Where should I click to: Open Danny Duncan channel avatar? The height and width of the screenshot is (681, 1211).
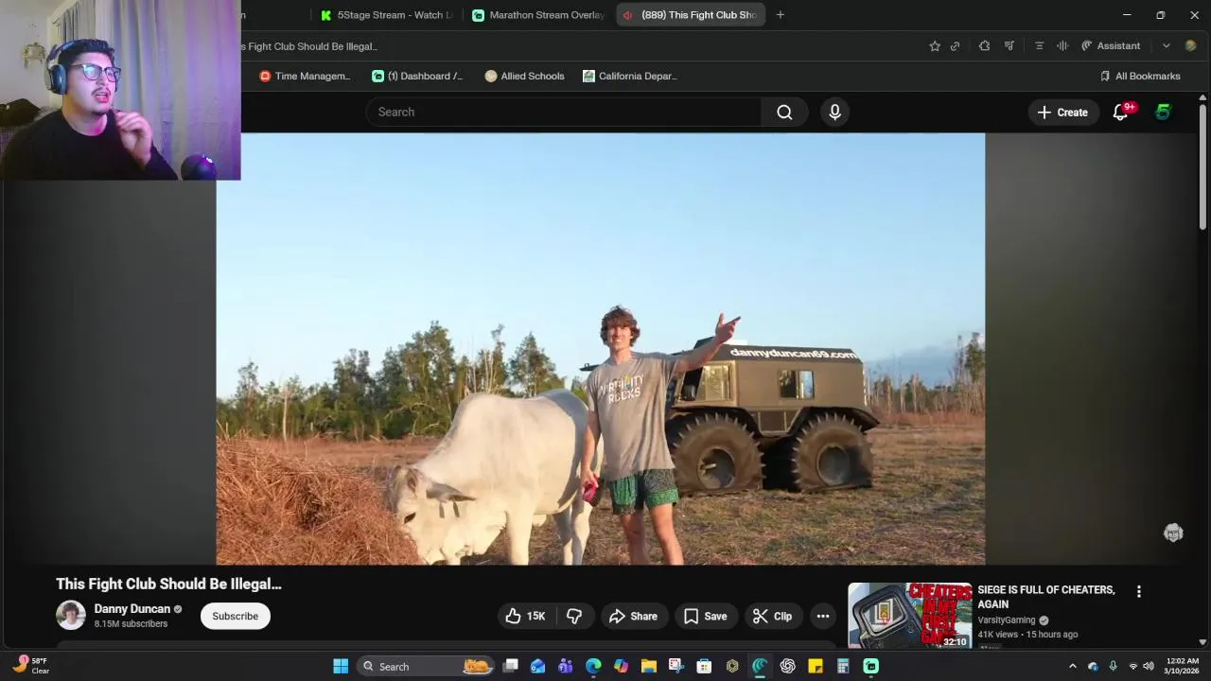[x=71, y=616]
